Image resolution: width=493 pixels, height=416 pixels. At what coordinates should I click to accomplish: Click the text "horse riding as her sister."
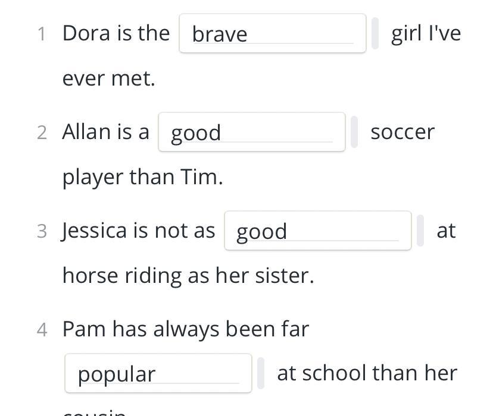coord(188,275)
